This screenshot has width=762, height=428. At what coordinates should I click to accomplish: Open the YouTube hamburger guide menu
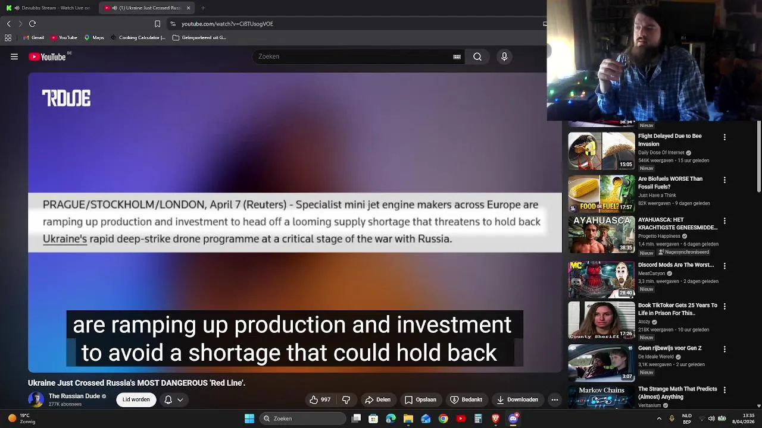[x=14, y=56]
